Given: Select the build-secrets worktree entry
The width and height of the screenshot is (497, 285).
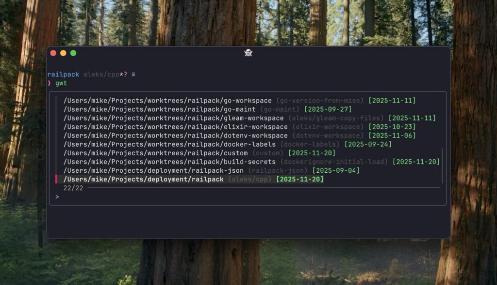Looking at the screenshot, I should point(169,162).
